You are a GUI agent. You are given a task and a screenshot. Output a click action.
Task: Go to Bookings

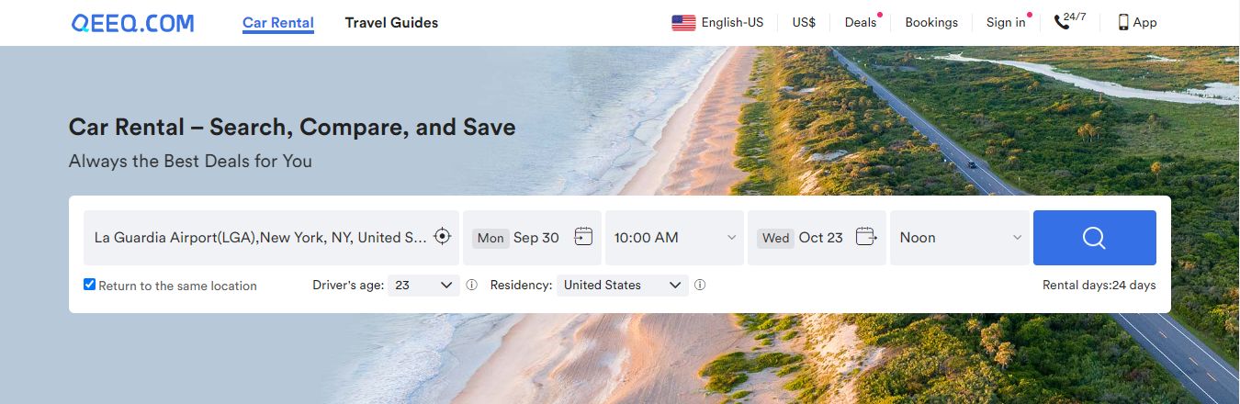pos(931,23)
